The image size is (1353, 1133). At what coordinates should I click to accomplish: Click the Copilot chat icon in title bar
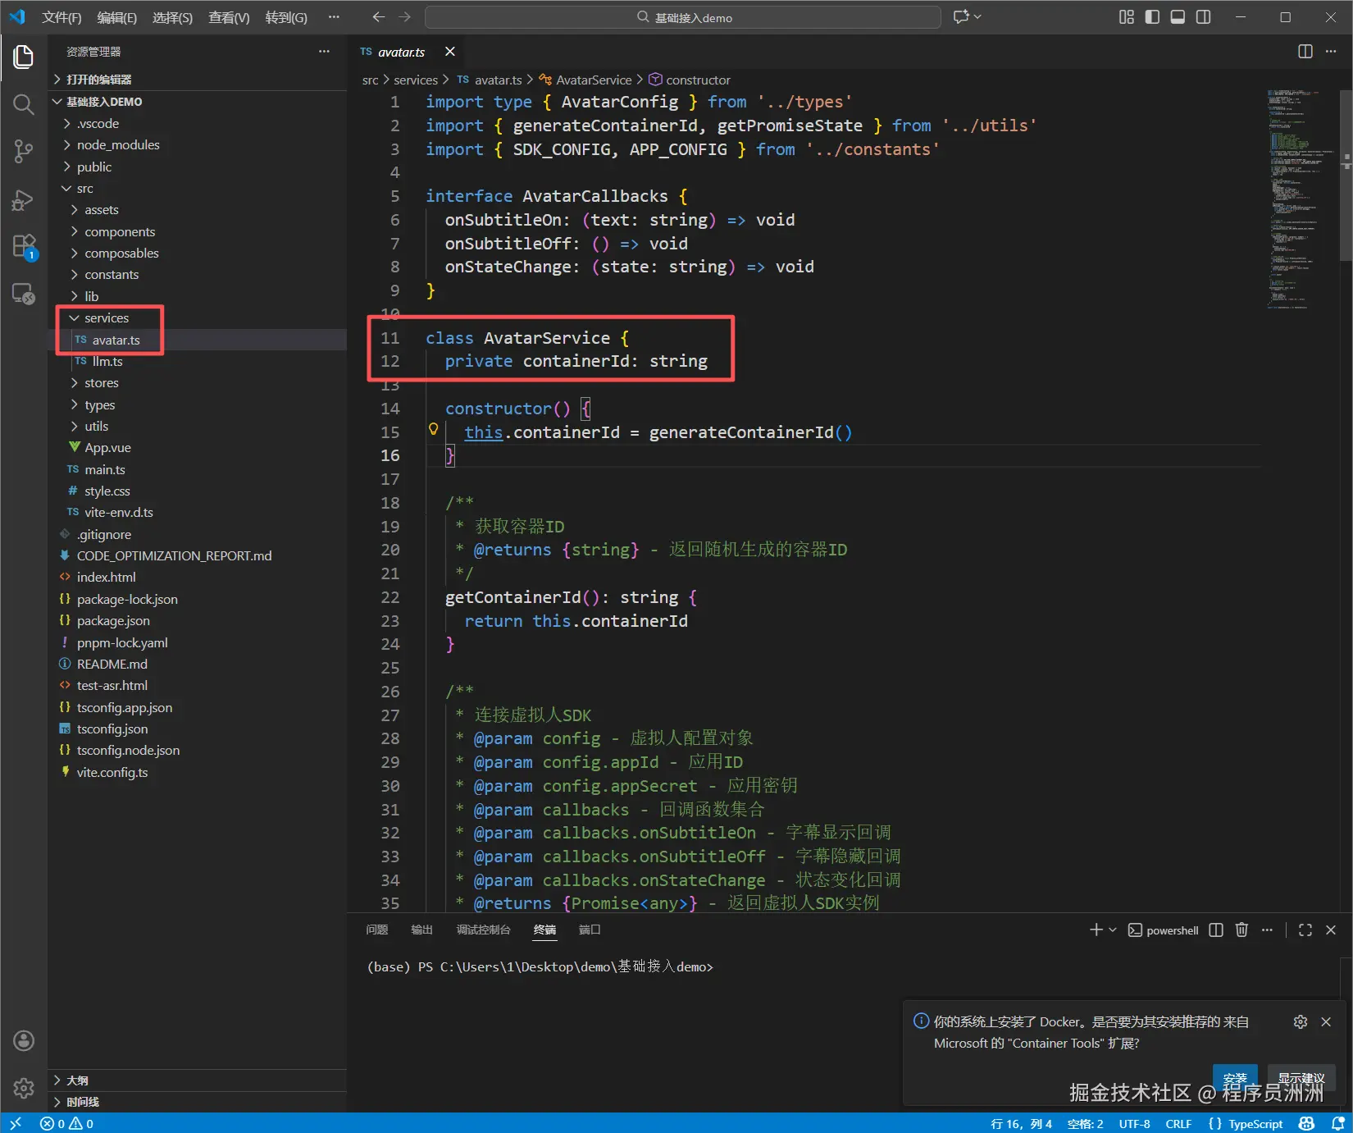(962, 17)
